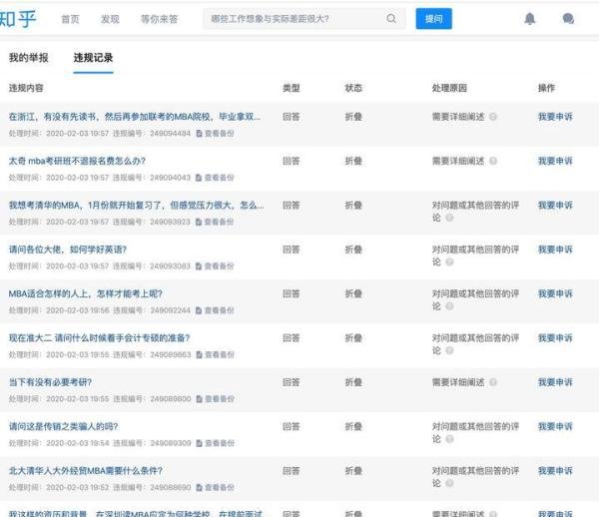
Task: Open question 现在准大二 会计专硕的准备
Action: pyautogui.click(x=99, y=338)
